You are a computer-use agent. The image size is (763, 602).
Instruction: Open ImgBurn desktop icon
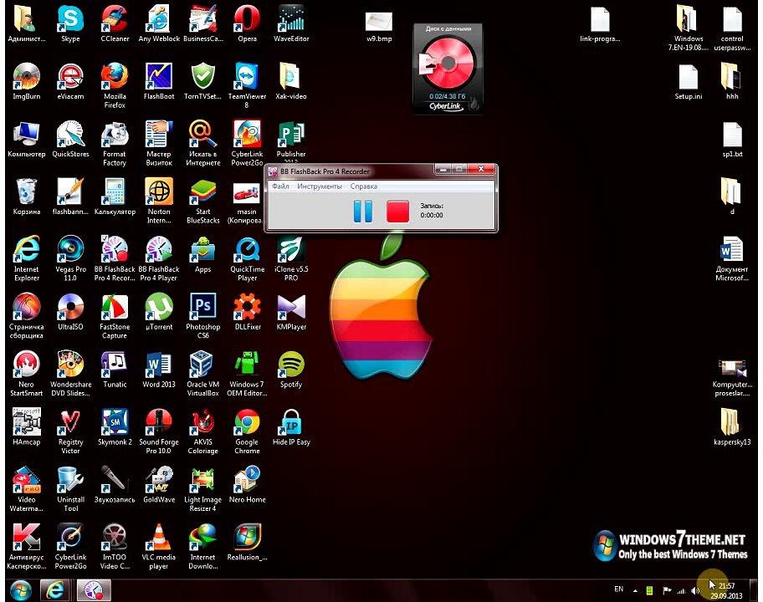26,81
